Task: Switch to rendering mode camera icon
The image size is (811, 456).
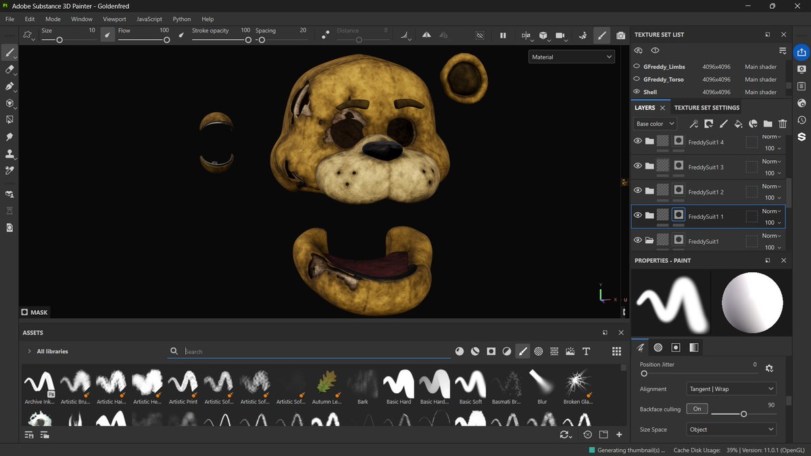Action: coord(620,35)
